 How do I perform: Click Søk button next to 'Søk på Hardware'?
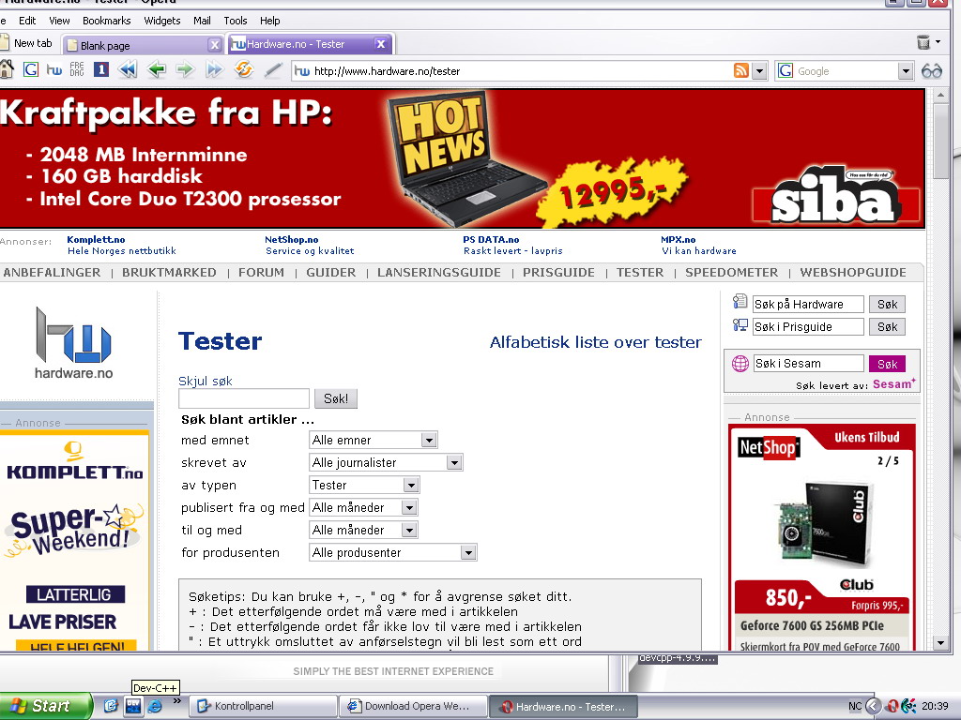click(x=887, y=305)
